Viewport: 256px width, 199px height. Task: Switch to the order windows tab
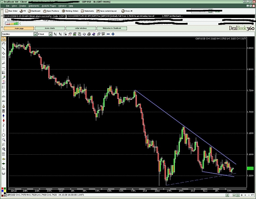pyautogui.click(x=81, y=28)
